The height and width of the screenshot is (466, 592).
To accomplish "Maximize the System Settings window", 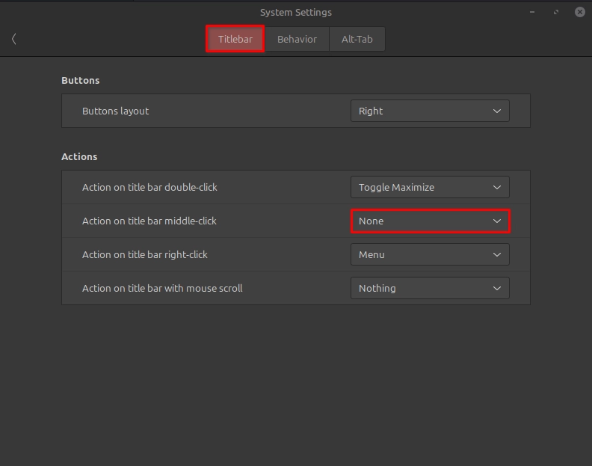I will pyautogui.click(x=556, y=12).
